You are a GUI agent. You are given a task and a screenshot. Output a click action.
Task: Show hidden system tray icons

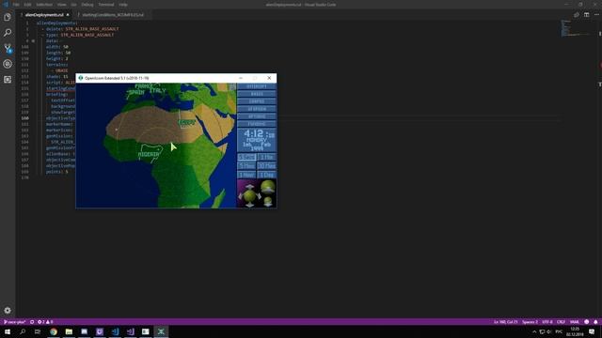[534, 331]
